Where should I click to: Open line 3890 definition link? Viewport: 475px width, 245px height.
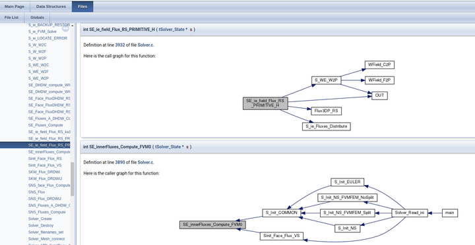click(120, 163)
